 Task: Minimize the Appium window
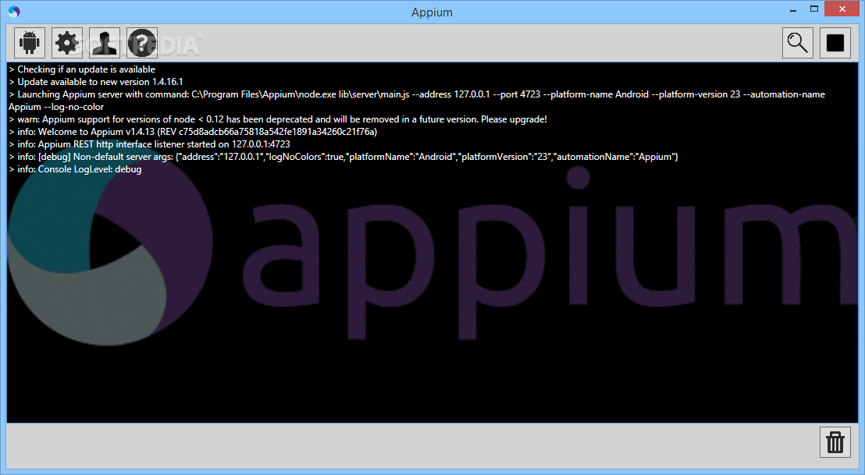click(x=793, y=9)
